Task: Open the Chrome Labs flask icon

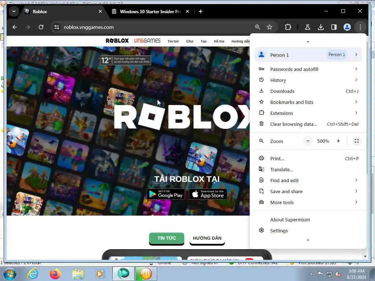Action: pos(308,27)
